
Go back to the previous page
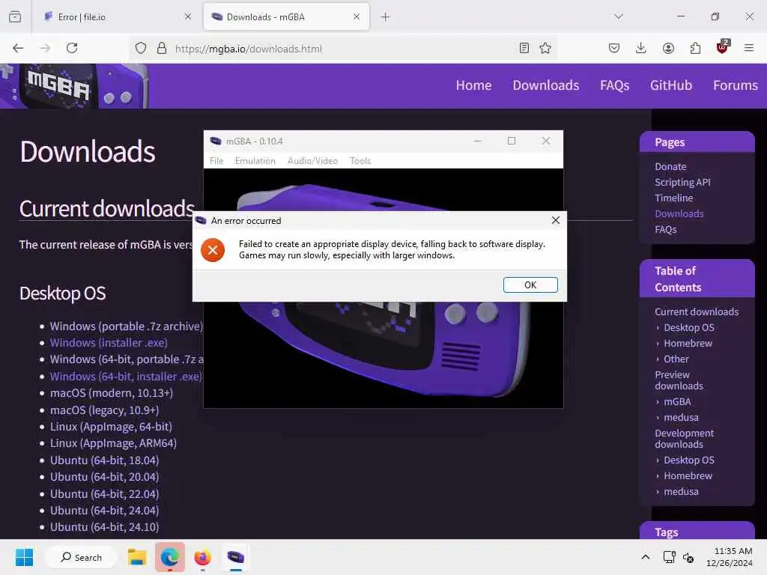tap(18, 48)
